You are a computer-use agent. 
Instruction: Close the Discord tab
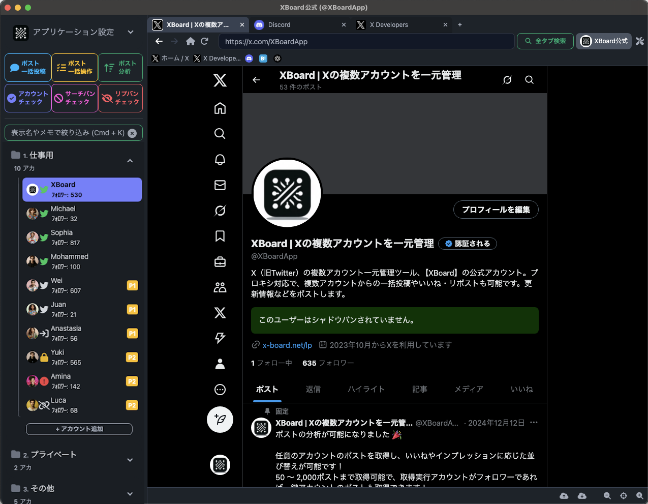point(344,24)
